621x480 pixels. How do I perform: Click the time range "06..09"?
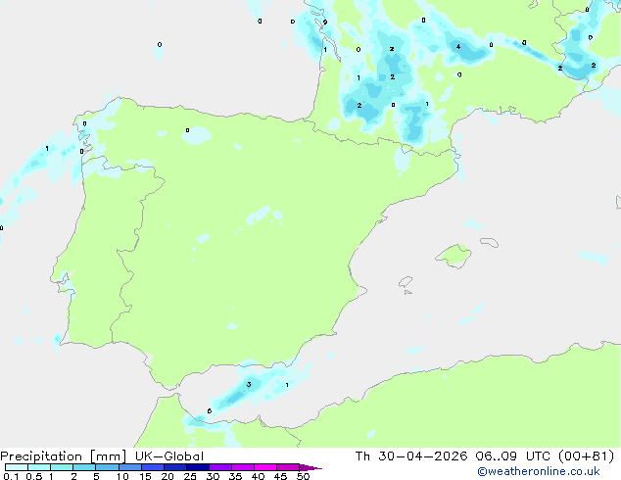pyautogui.click(x=496, y=456)
